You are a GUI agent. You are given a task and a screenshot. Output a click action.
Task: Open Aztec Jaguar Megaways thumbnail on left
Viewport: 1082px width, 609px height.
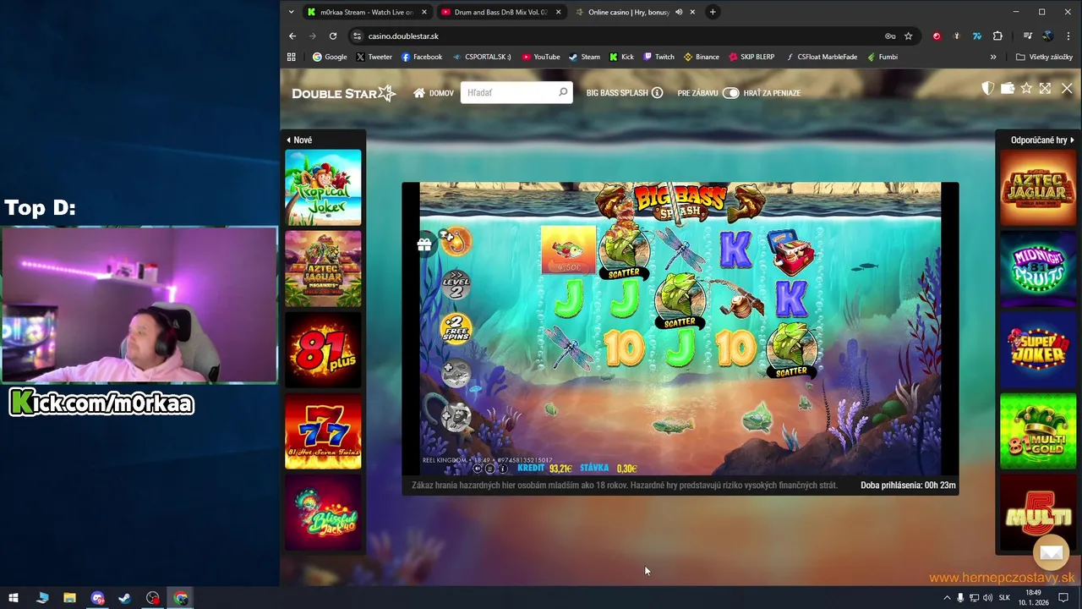click(323, 269)
